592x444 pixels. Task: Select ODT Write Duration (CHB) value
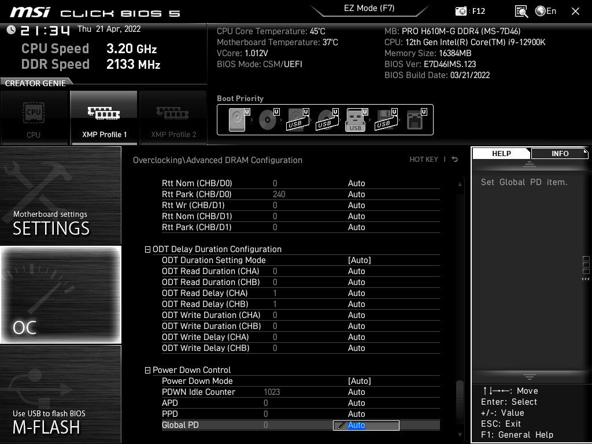coord(356,326)
